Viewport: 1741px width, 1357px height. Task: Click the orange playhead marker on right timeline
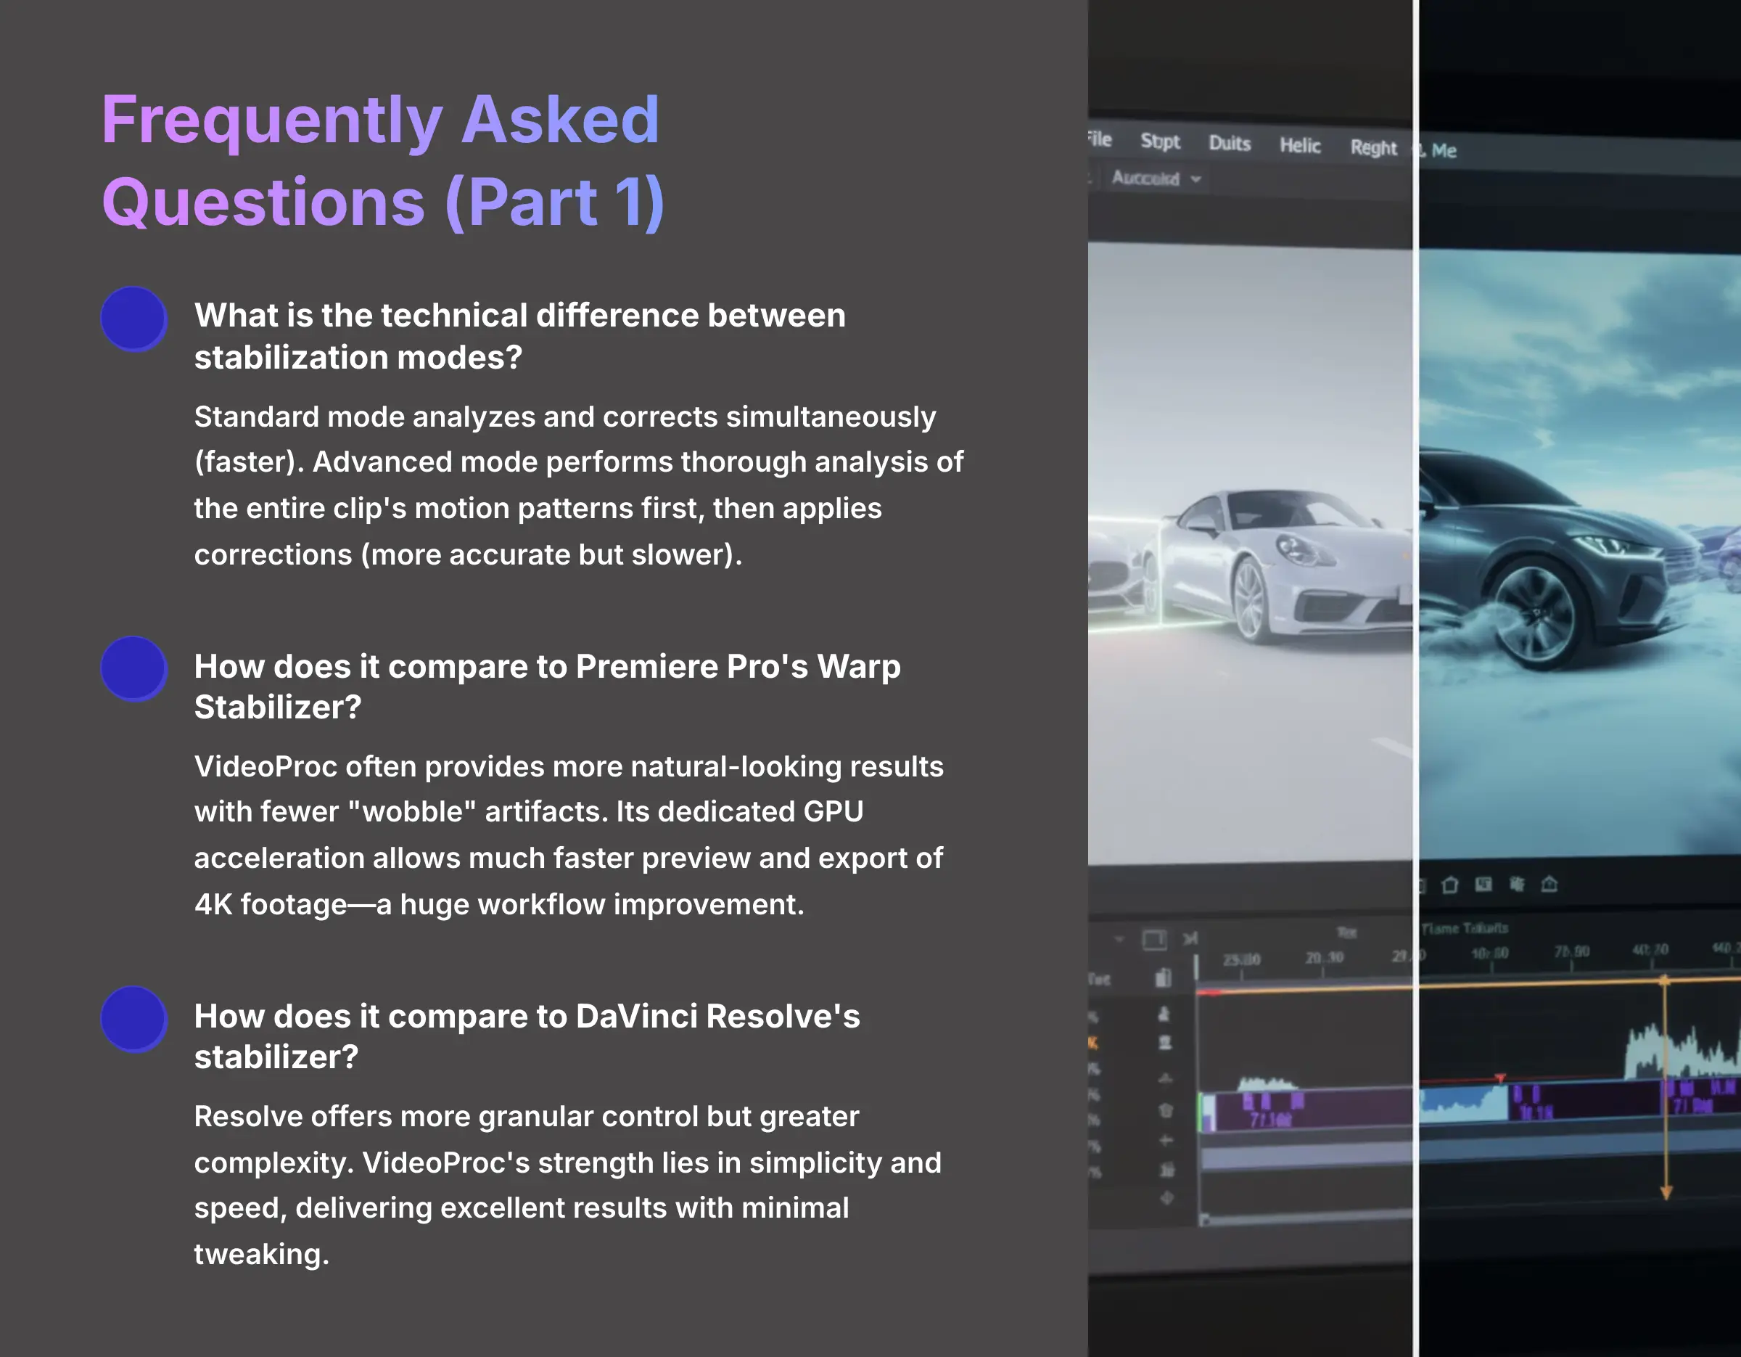1666,1088
